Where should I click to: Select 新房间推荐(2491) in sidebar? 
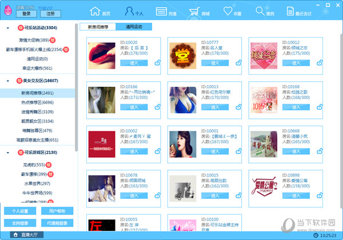(37, 93)
